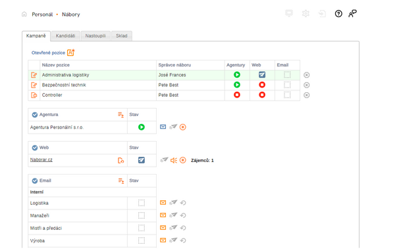Open mail icon for Logistika
This screenshot has height=249, width=395.
pyautogui.click(x=163, y=202)
